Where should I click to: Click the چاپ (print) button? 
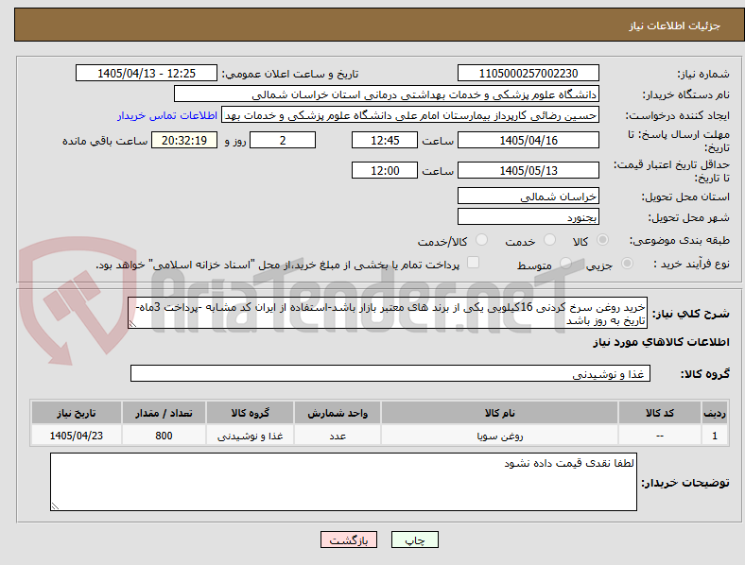(x=414, y=540)
